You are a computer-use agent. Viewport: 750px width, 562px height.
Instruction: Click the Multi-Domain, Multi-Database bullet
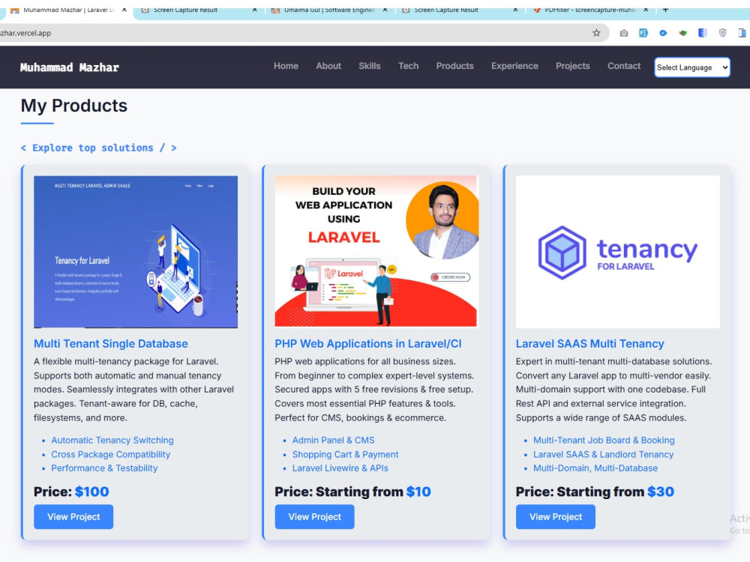point(595,468)
